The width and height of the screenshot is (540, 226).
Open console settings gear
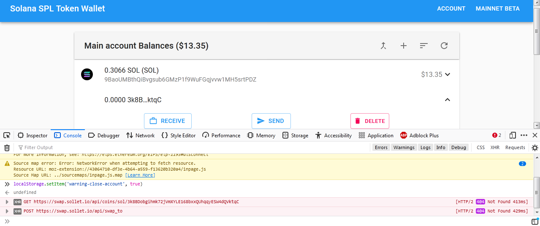[535, 147]
